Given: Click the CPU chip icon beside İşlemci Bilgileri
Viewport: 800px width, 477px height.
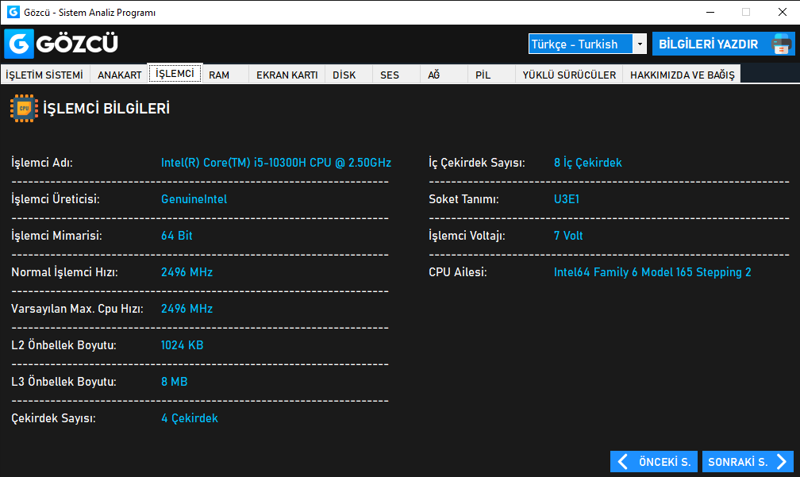Looking at the screenshot, I should 24,108.
